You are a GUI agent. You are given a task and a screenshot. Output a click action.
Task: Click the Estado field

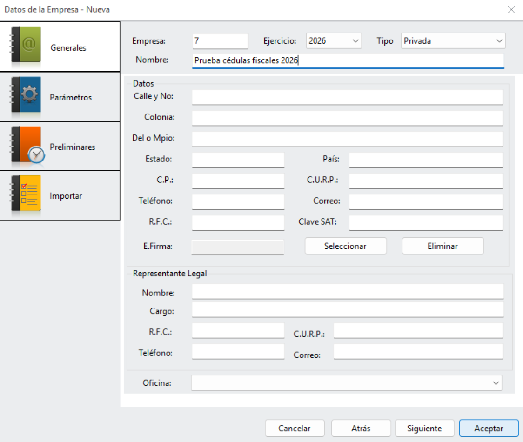(x=238, y=160)
